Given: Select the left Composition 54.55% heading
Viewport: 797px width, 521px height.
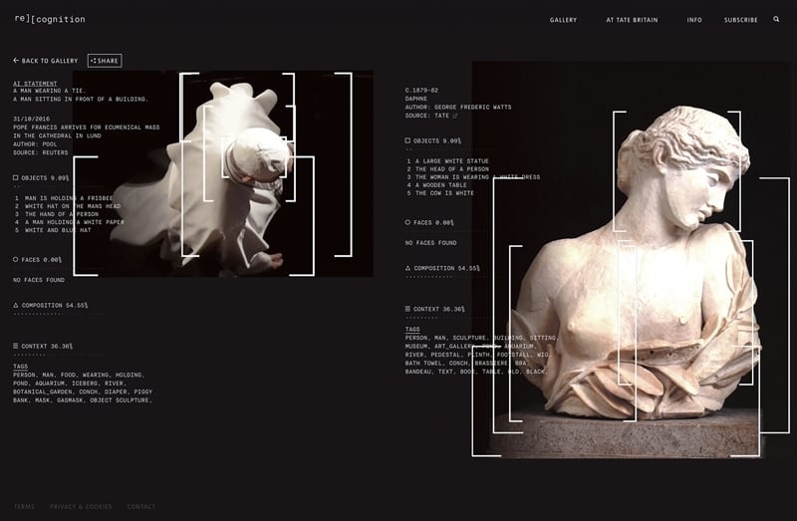Looking at the screenshot, I should tap(51, 306).
